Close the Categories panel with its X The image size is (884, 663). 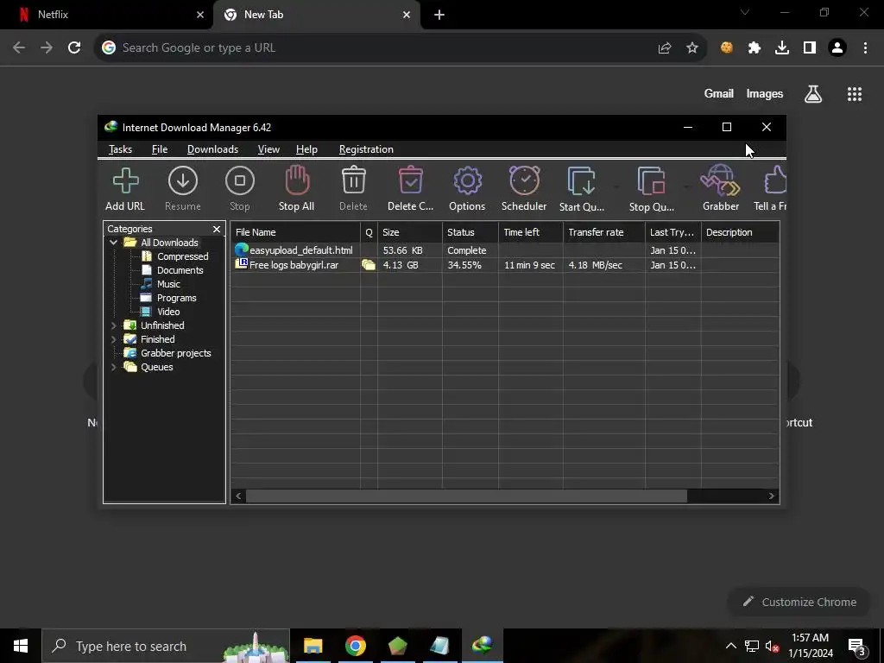pyautogui.click(x=217, y=229)
